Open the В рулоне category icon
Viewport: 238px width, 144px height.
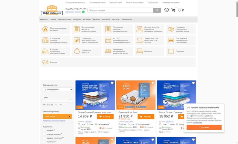(x=45, y=51)
